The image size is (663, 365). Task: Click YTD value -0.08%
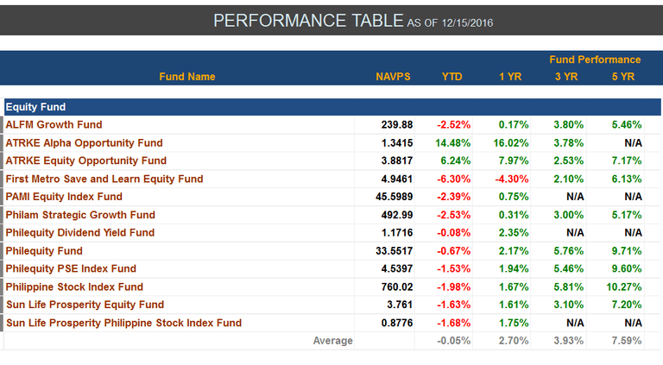tap(454, 232)
